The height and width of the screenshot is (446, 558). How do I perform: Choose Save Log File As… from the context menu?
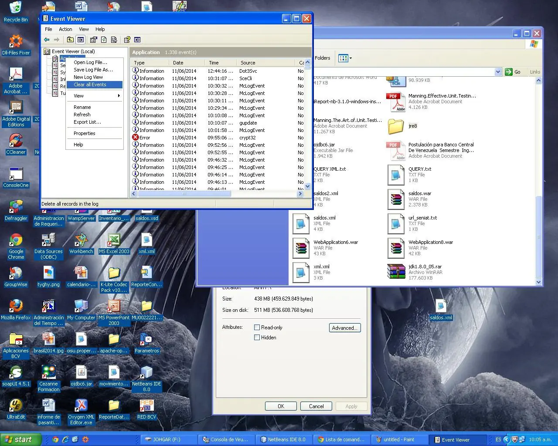pos(95,70)
